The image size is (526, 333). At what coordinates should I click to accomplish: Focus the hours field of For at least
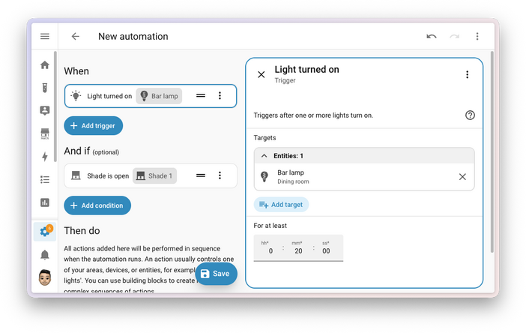tap(268, 247)
